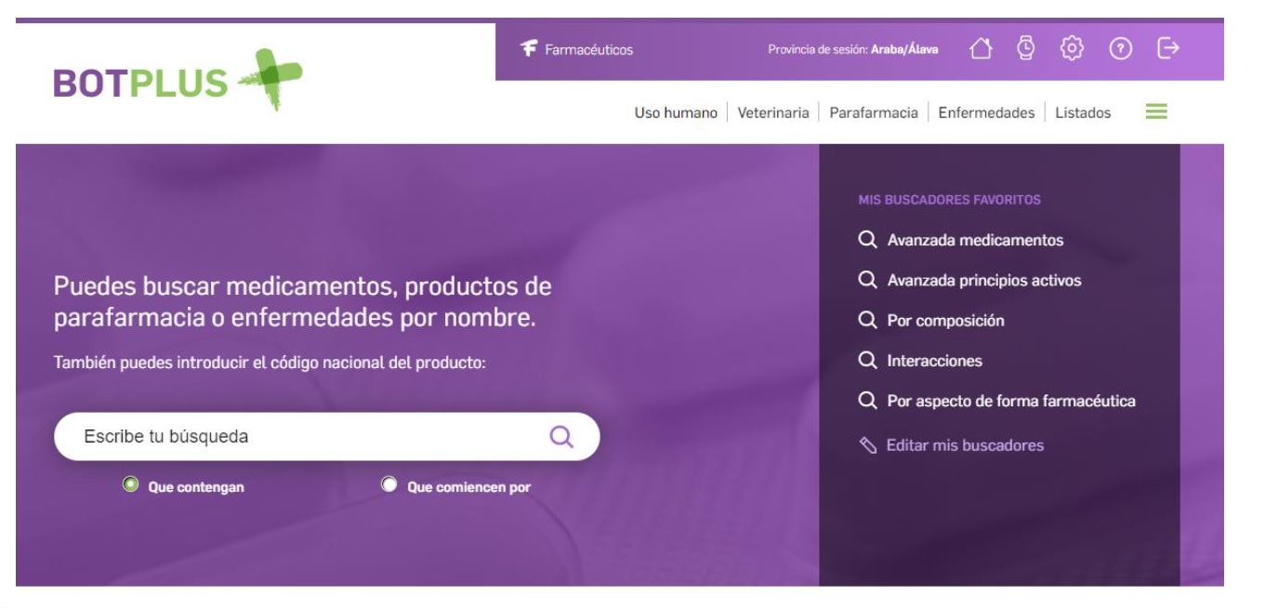The width and height of the screenshot is (1265, 608).
Task: Open the 'Interacciones' search link
Action: point(933,361)
